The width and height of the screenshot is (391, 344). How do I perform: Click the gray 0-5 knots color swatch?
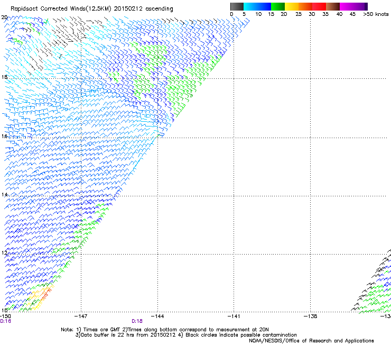pos(237,6)
